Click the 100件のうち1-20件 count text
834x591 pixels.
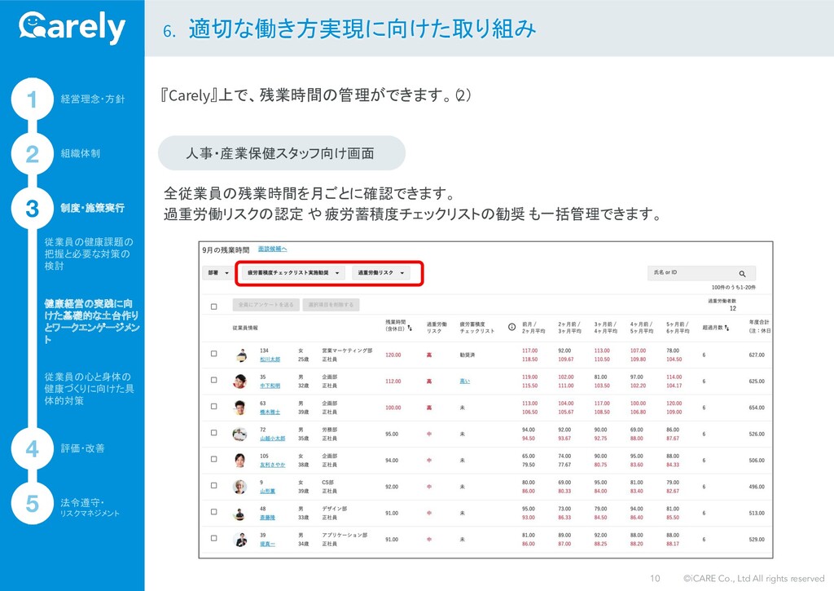point(734,288)
